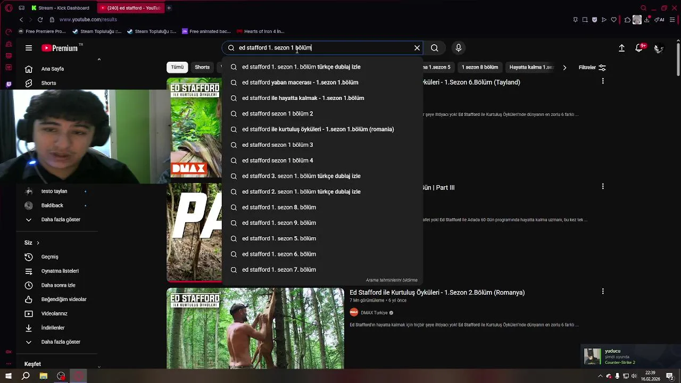Click 'Arama tahminlerini bildirme' link
The width and height of the screenshot is (681, 383).
click(x=392, y=280)
